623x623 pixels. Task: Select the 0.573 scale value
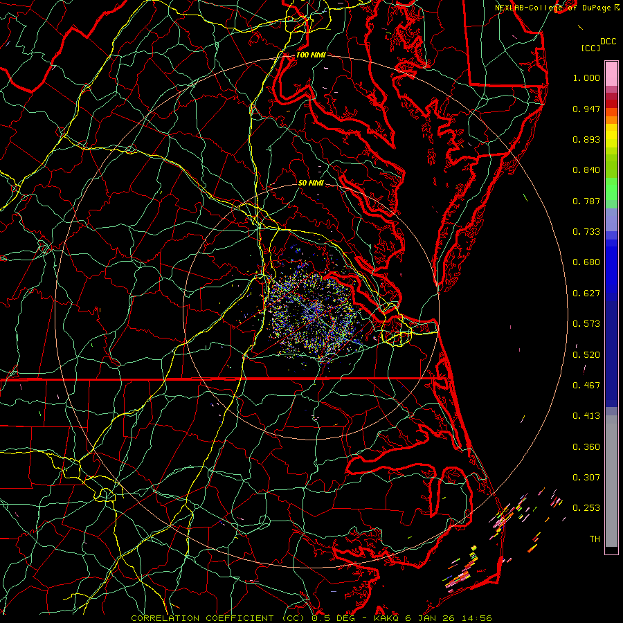586,324
